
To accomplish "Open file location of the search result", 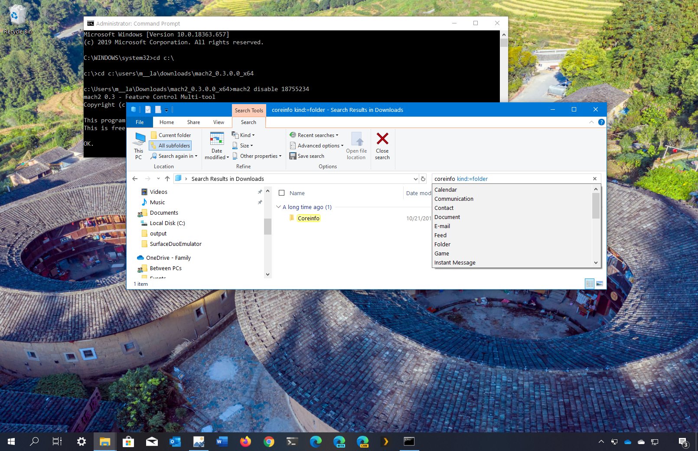I will 356,146.
